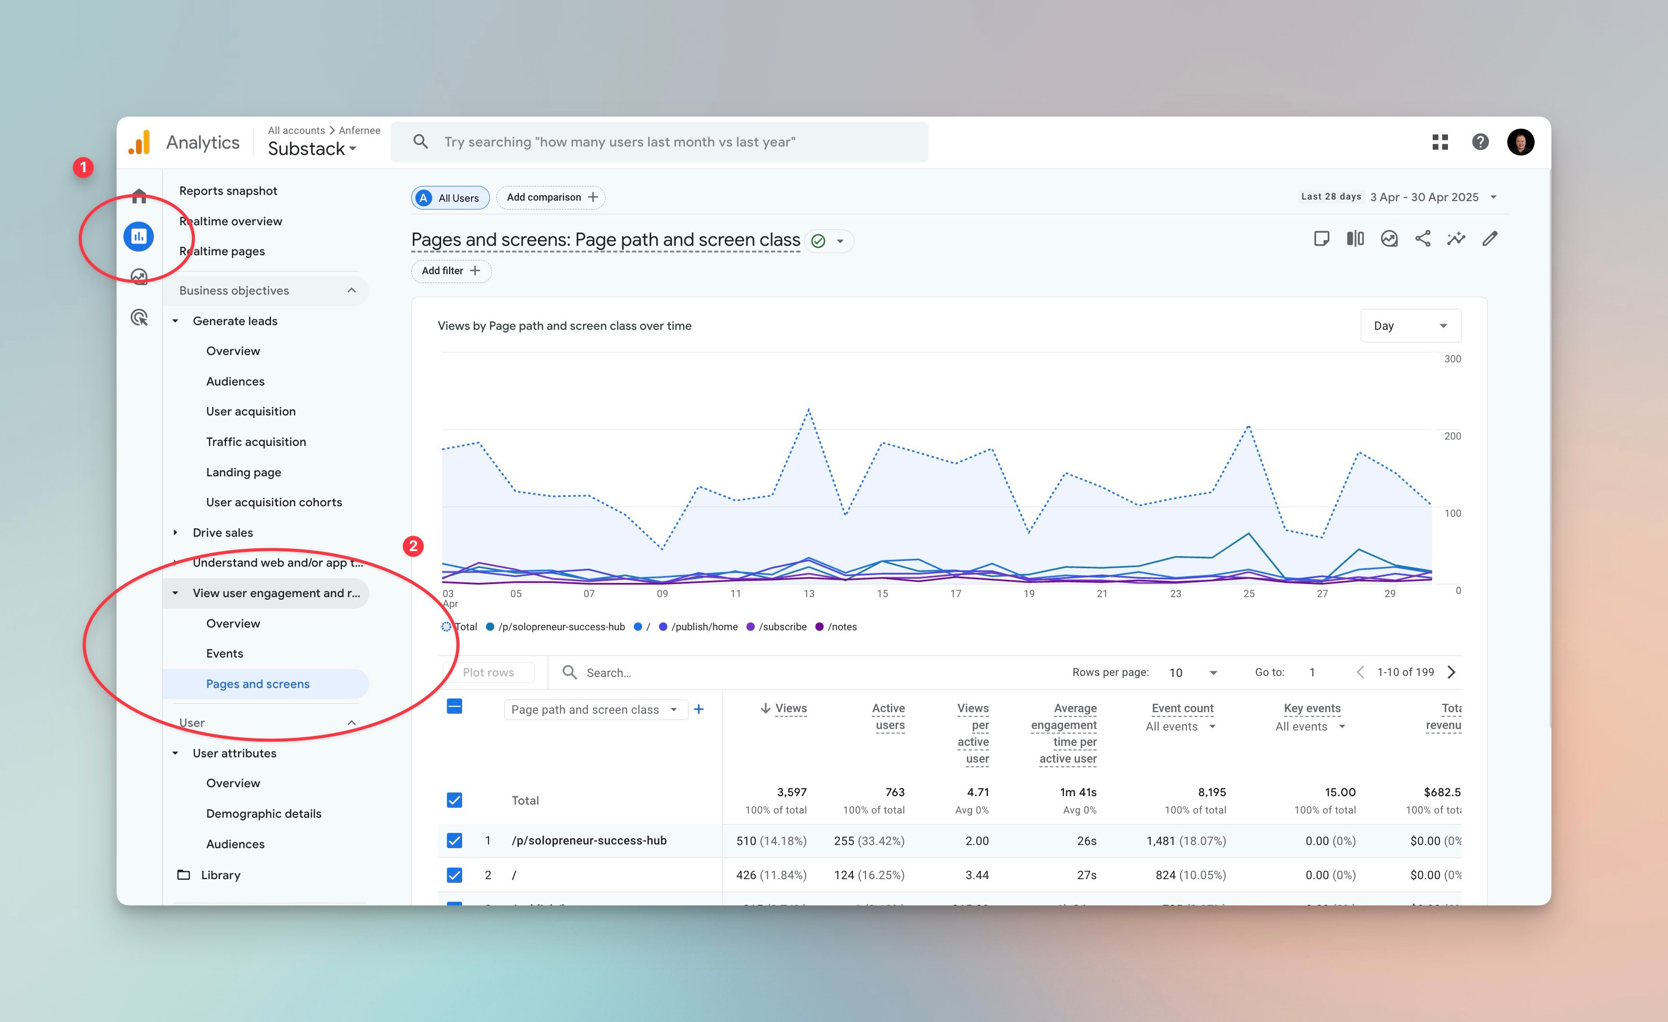Uncheck the row 2 "/" checkbox
The width and height of the screenshot is (1668, 1022).
[454, 875]
